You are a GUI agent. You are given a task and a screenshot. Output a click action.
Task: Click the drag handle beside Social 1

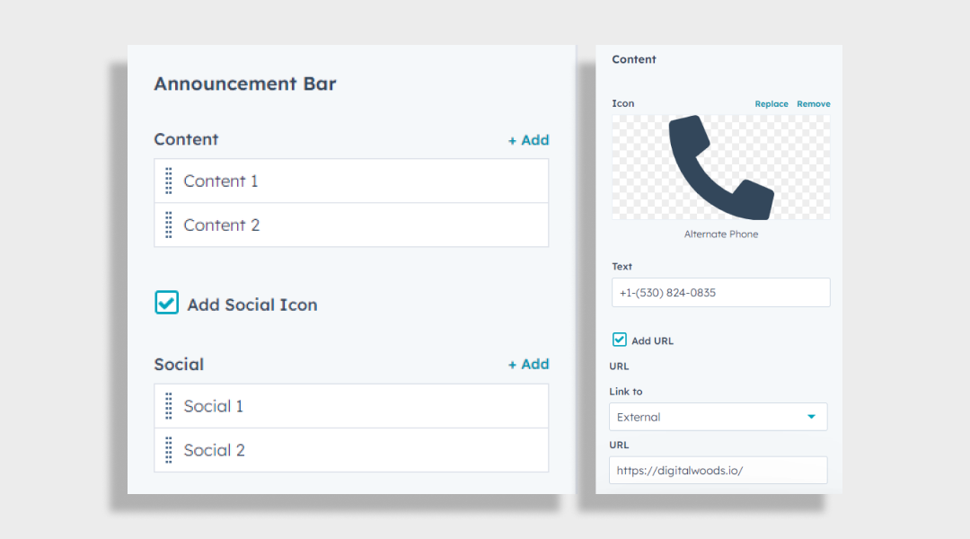168,406
